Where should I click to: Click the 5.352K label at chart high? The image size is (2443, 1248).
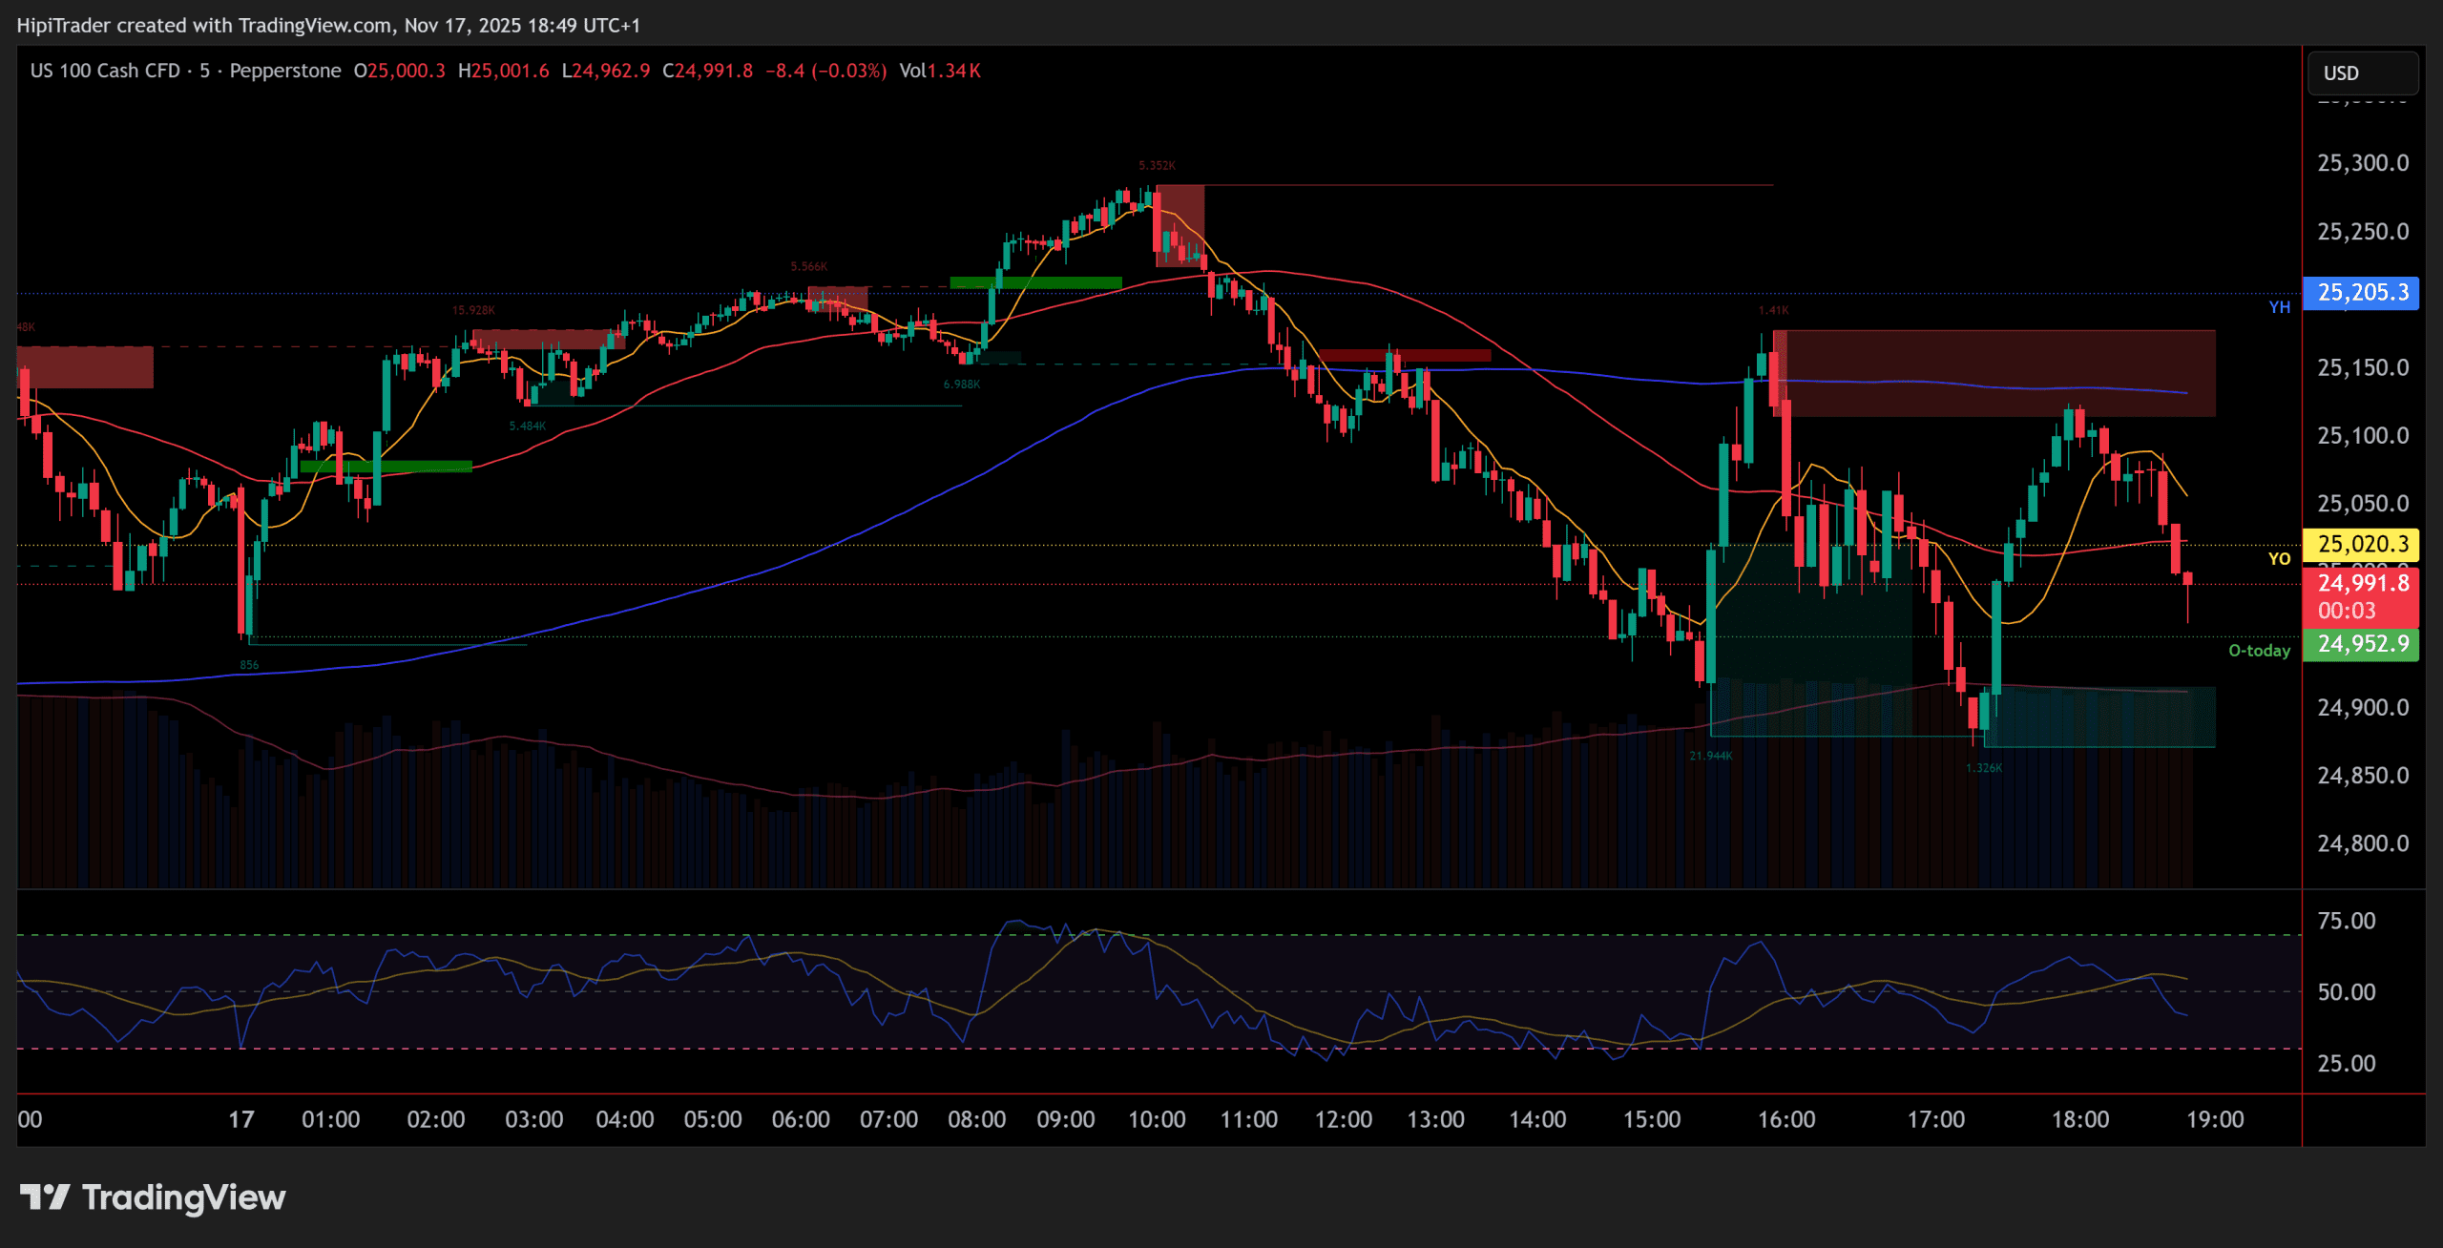click(1157, 166)
